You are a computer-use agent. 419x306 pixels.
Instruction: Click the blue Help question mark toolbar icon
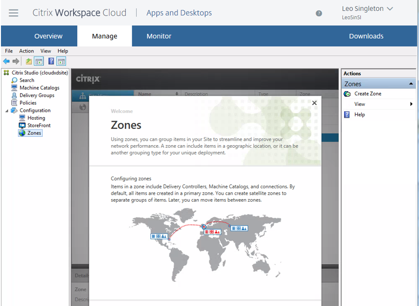tap(51, 61)
